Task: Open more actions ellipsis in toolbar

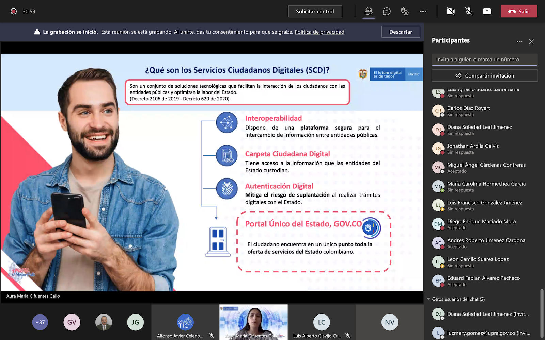Action: (x=423, y=11)
